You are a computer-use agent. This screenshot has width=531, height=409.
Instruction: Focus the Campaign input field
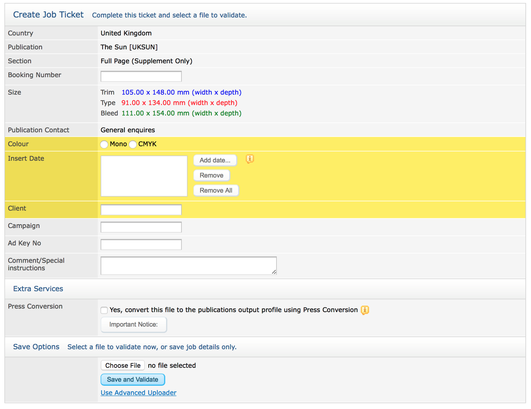coord(141,227)
